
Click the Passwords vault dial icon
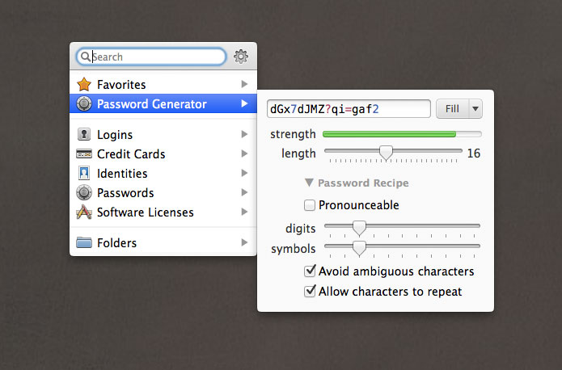(83, 193)
